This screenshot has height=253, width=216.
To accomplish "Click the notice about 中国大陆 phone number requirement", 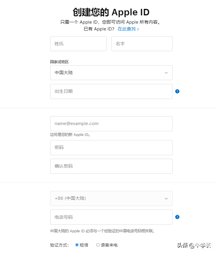I will click(x=102, y=231).
